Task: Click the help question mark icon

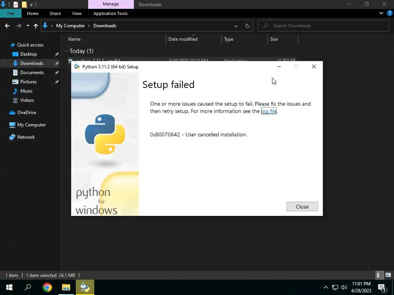Action: (x=389, y=13)
